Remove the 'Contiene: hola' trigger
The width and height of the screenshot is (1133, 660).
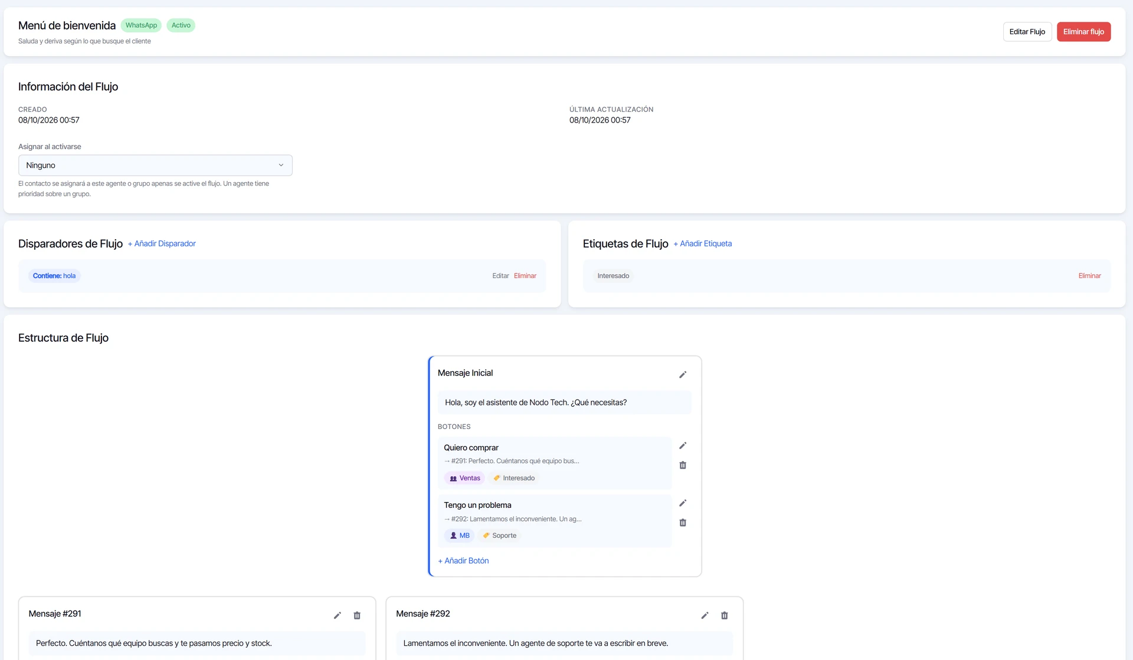(525, 276)
